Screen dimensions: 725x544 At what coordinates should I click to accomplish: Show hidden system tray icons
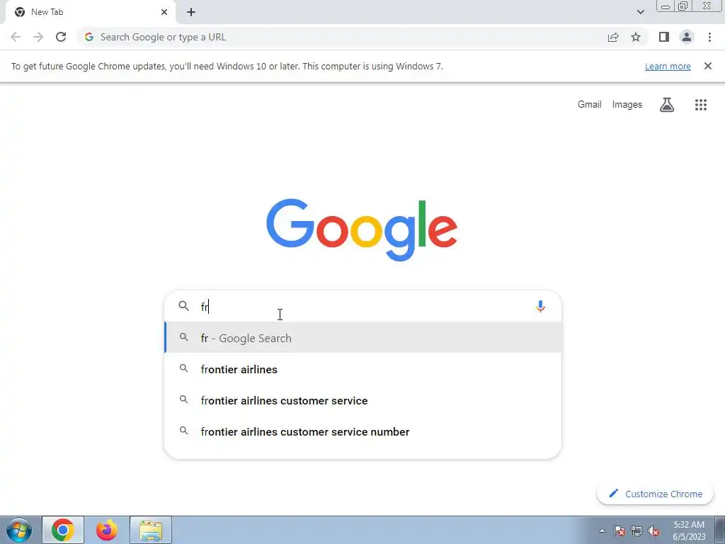point(602,531)
